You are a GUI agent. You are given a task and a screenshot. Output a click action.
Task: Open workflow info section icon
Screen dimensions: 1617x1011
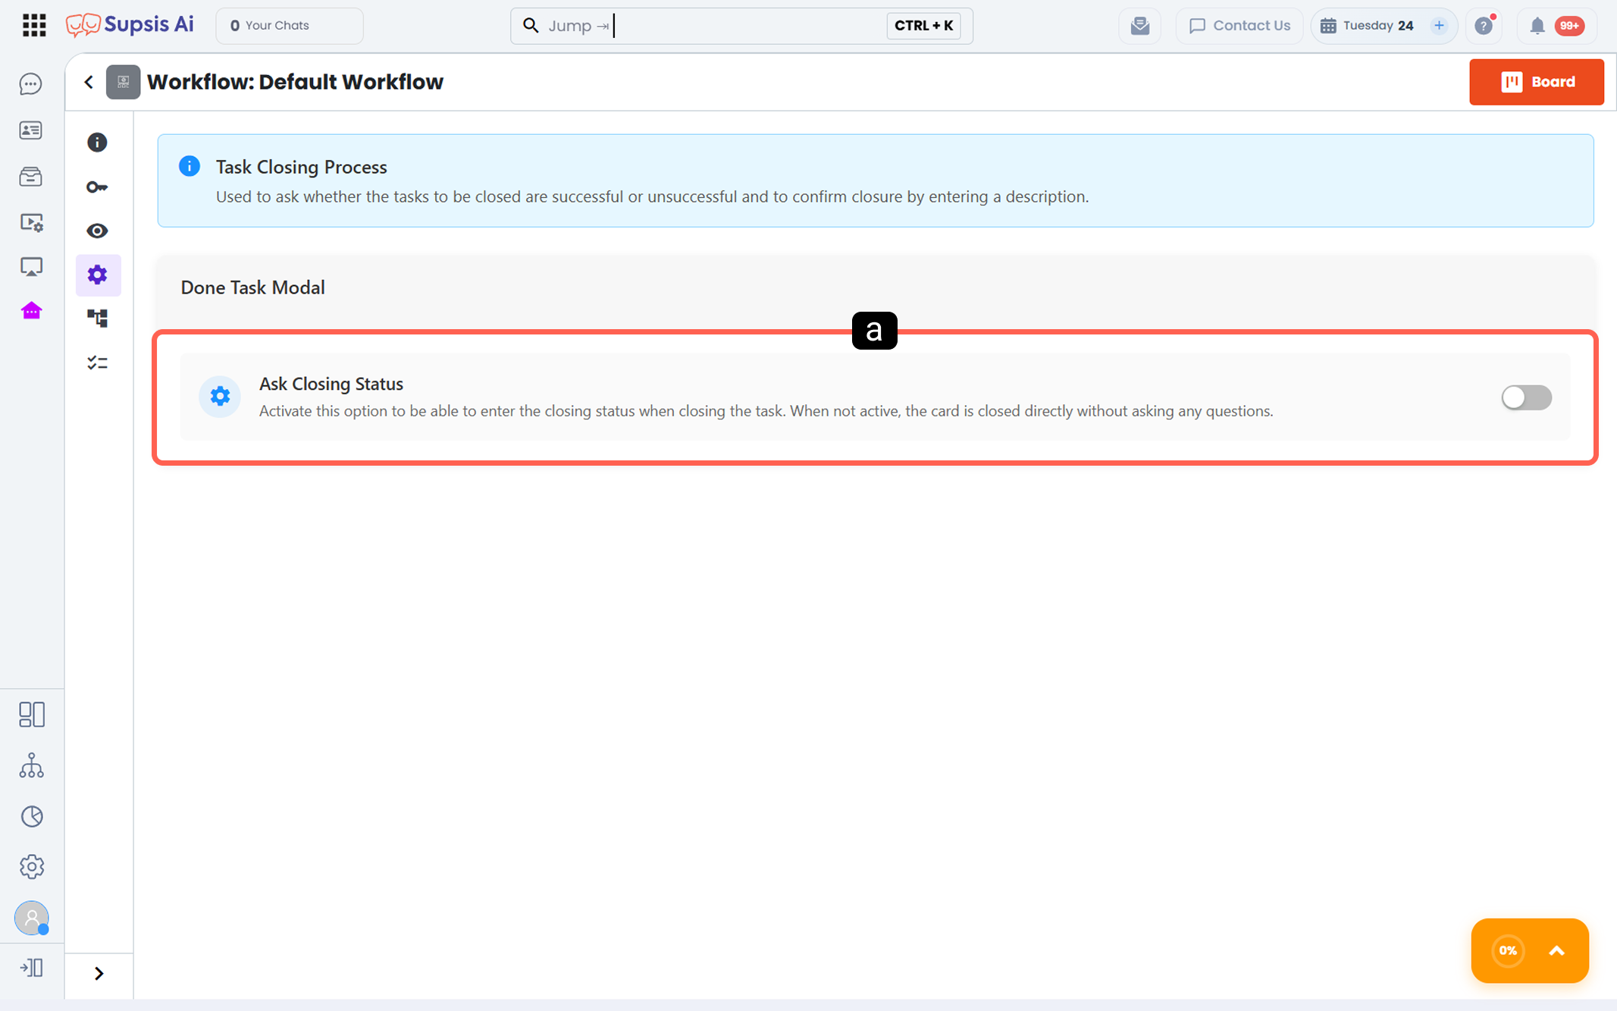97,143
